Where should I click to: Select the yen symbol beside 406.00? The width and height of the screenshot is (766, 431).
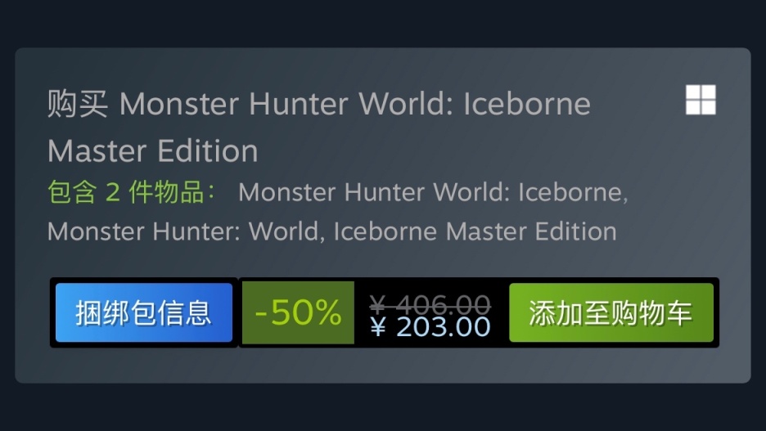click(x=377, y=304)
